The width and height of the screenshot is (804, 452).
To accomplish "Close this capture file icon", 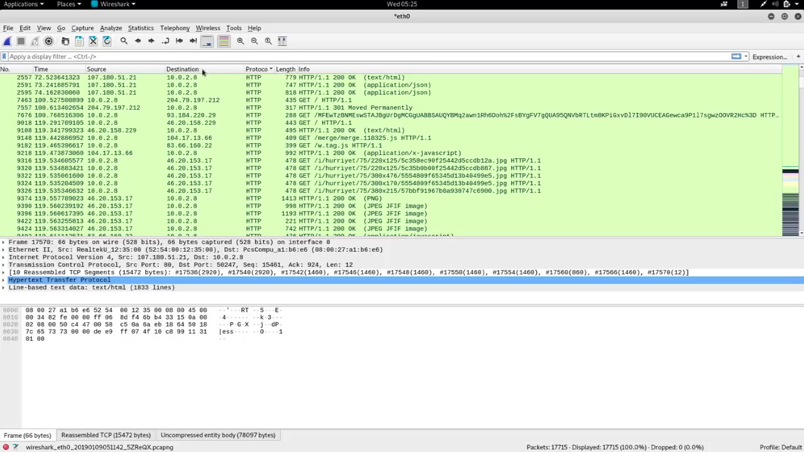I will point(93,41).
